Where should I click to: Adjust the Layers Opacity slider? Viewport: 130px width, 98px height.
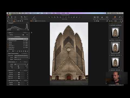19,35
